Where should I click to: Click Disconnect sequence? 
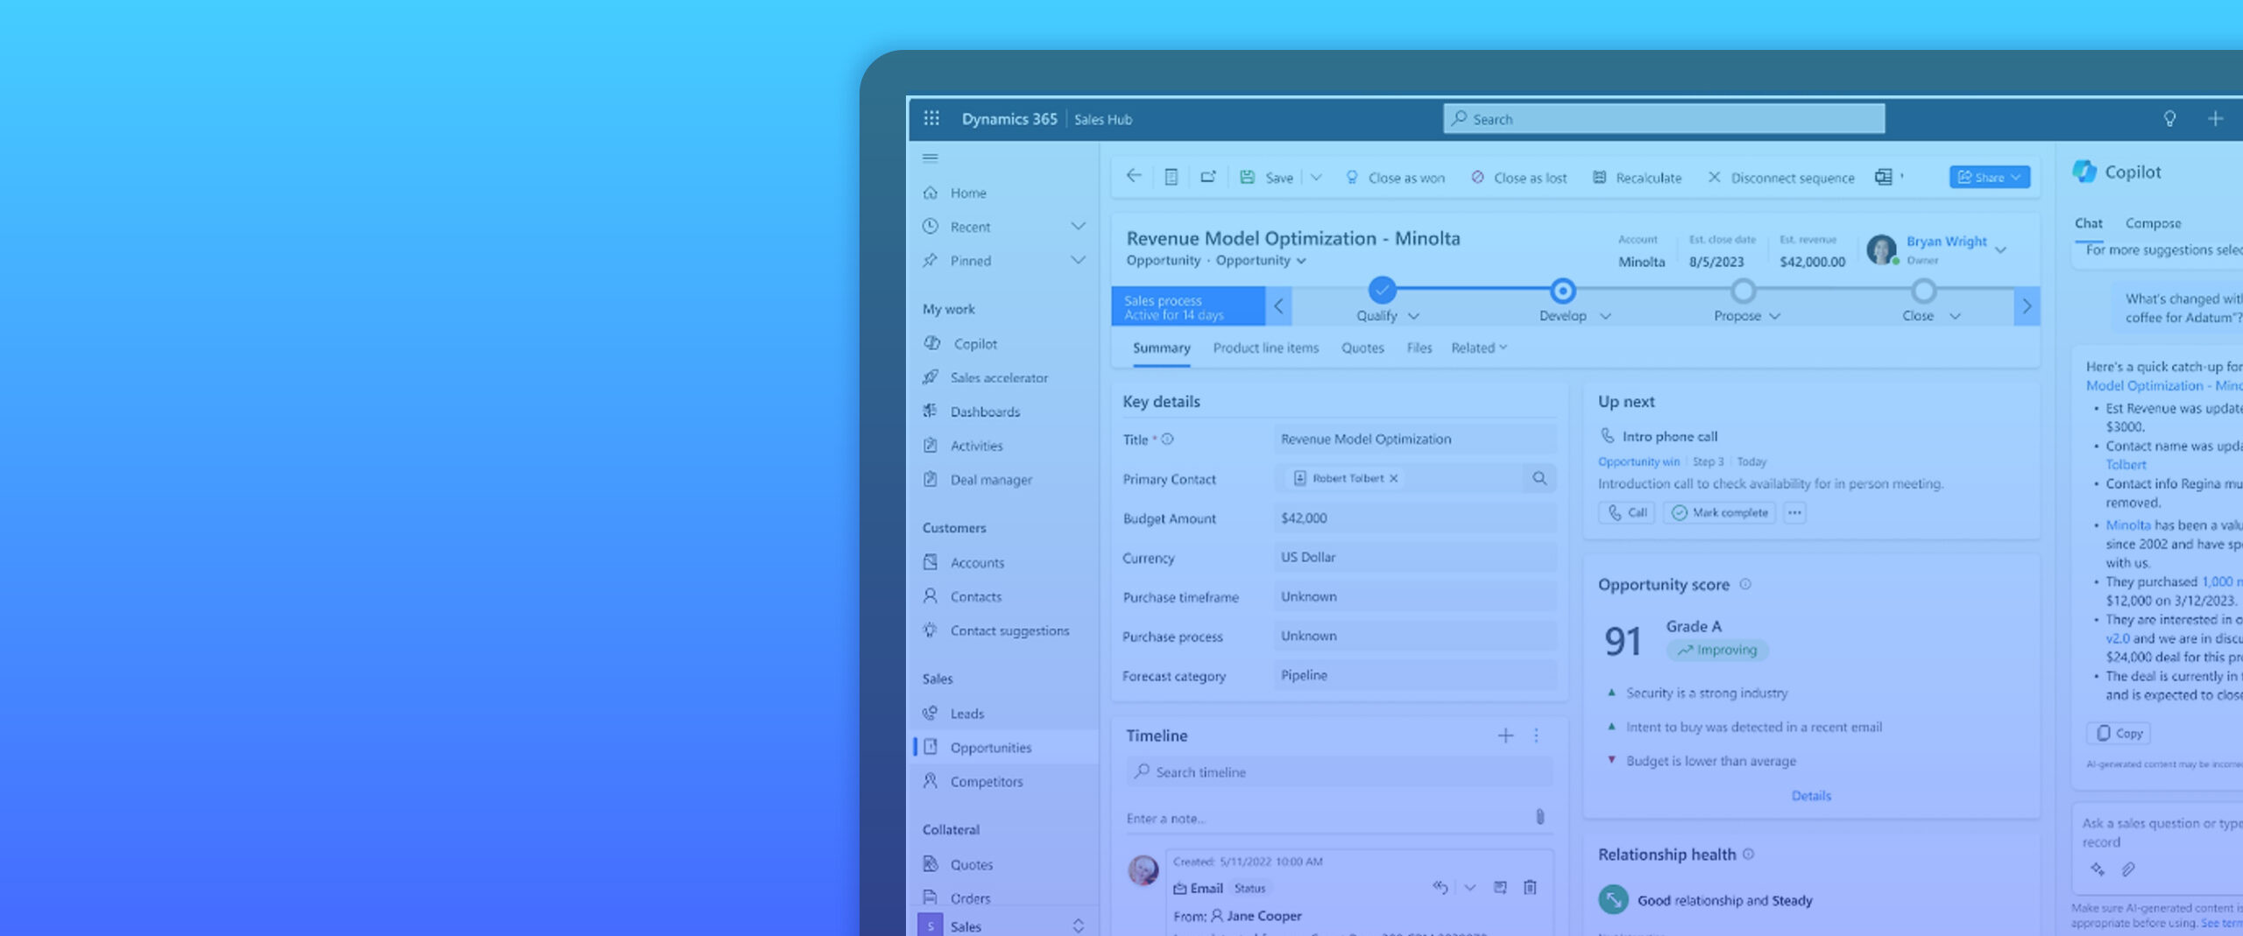1780,178
